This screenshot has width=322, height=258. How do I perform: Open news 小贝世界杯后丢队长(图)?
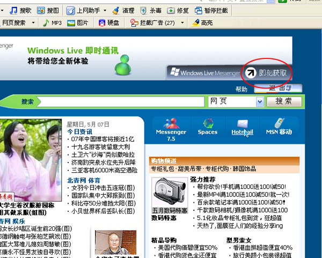(103, 211)
